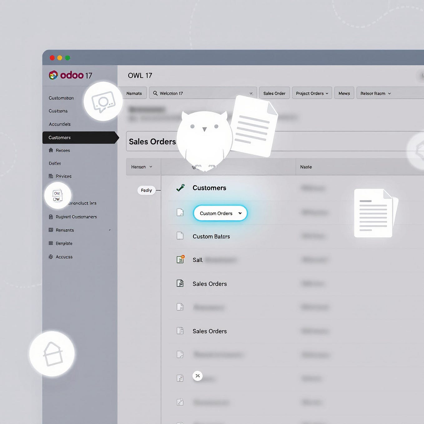Click the green checkmark beside Customers row
Screen dimensions: 424x424
(x=180, y=188)
